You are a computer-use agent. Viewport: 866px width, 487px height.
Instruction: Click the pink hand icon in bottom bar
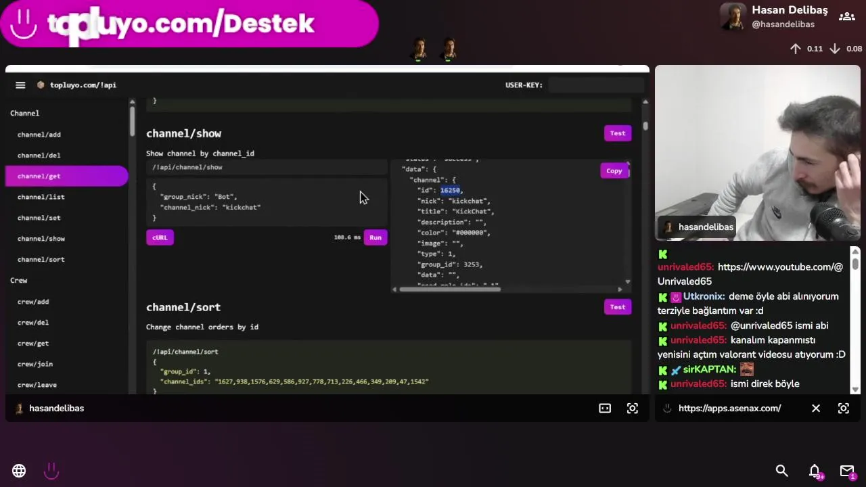pyautogui.click(x=51, y=471)
